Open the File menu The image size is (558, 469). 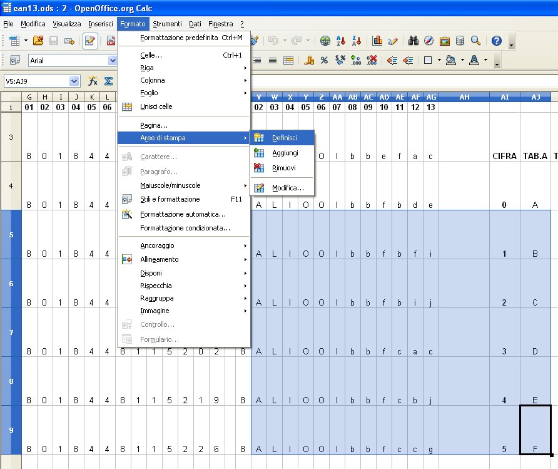pos(8,24)
